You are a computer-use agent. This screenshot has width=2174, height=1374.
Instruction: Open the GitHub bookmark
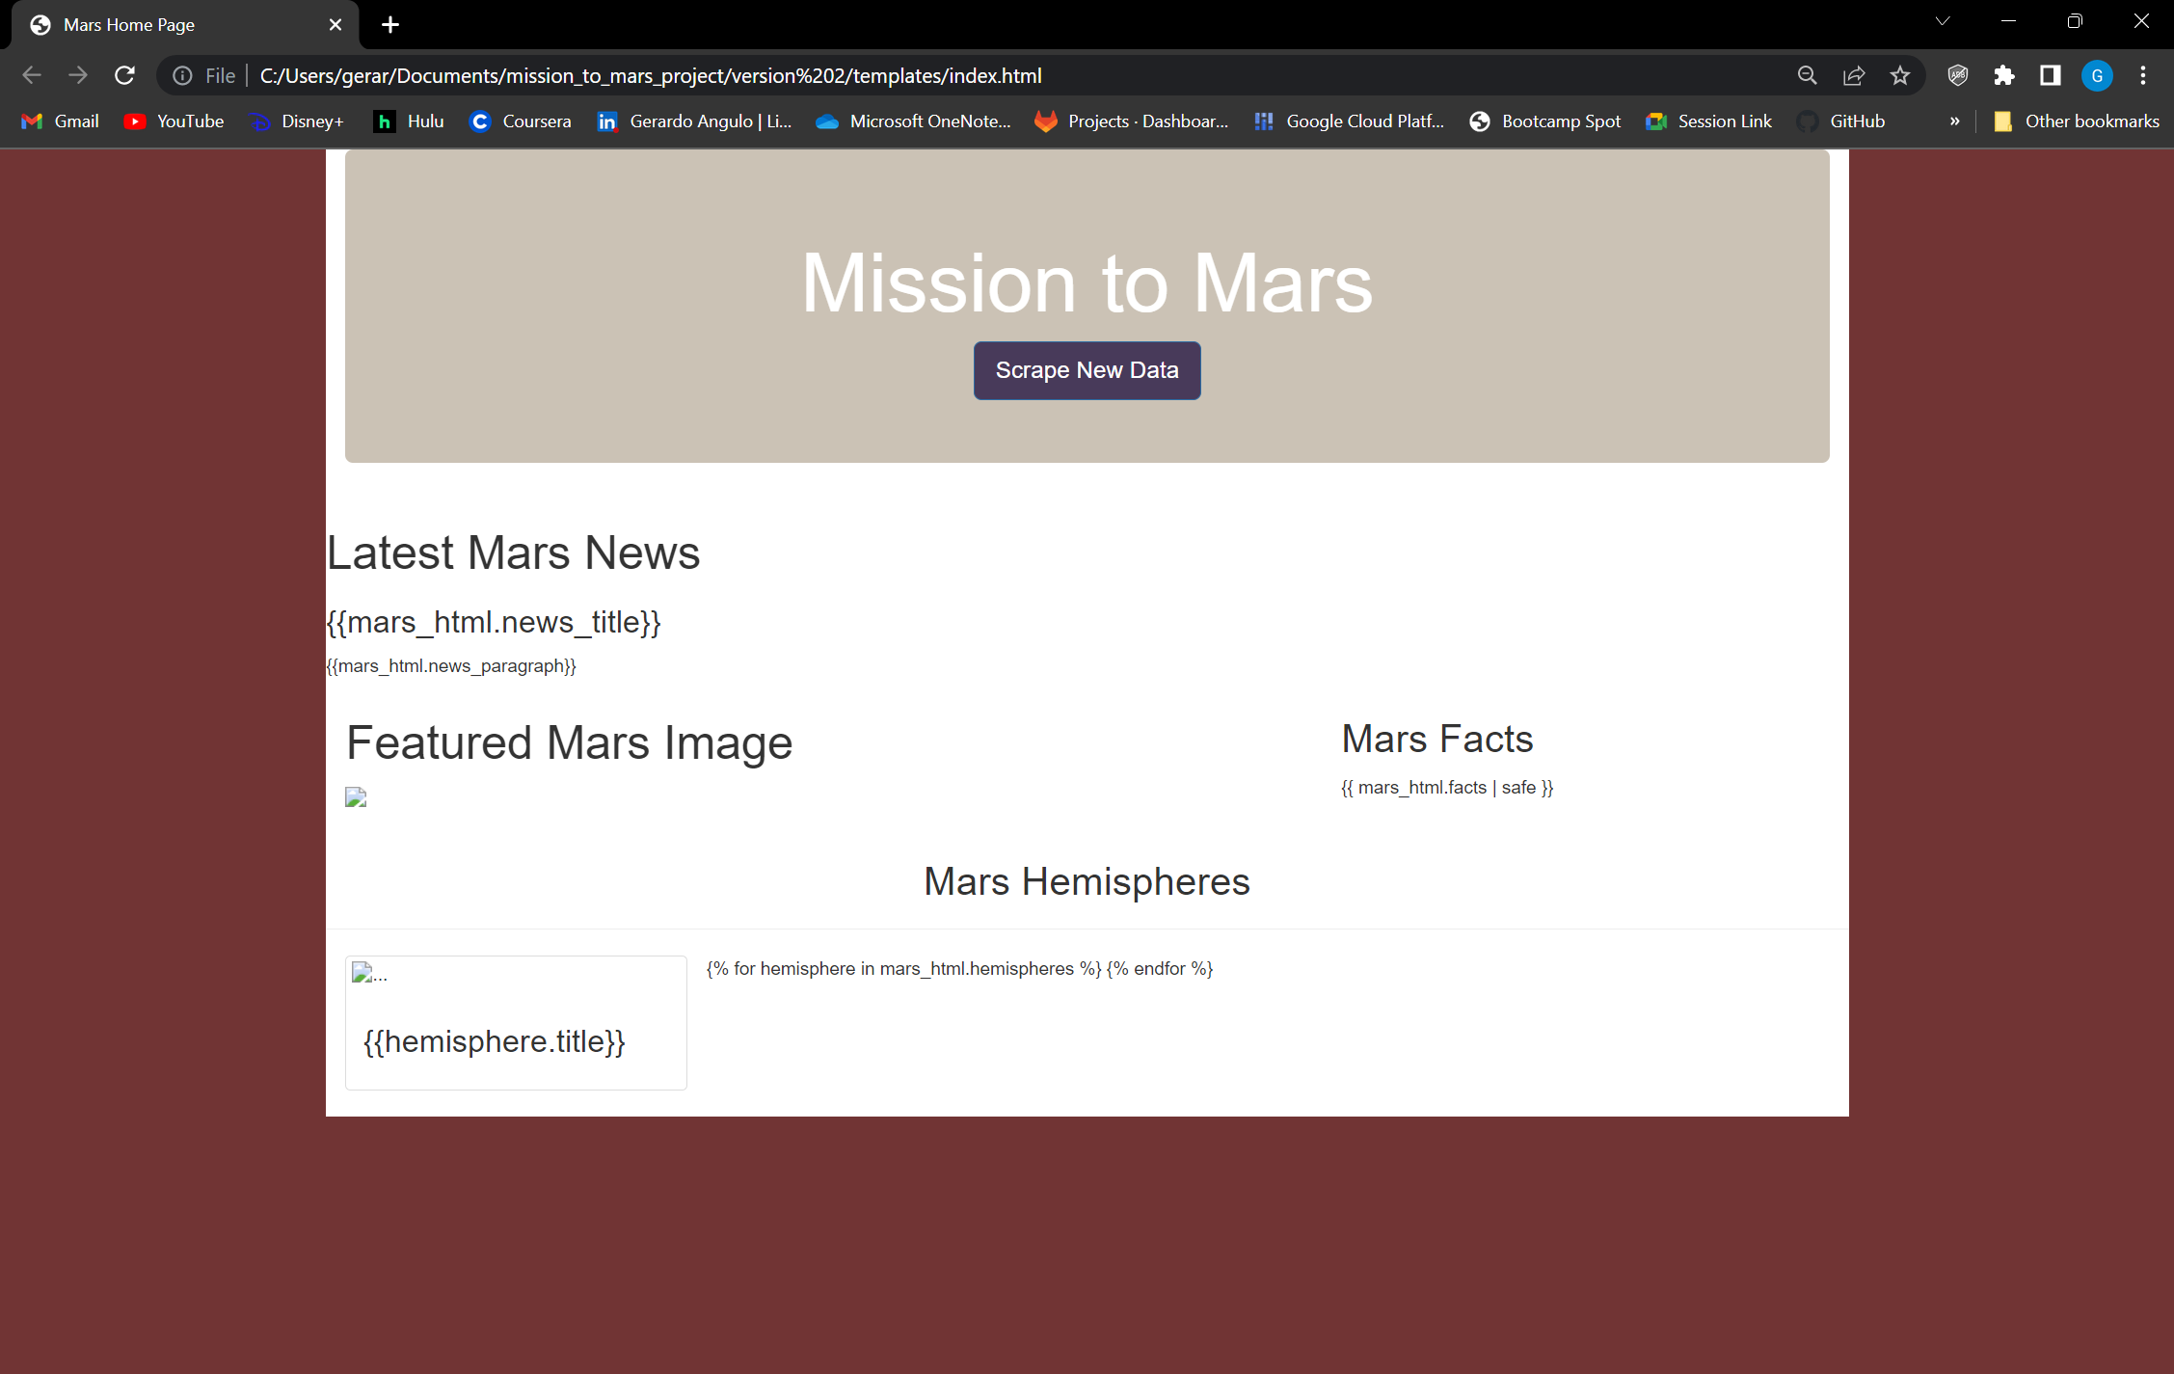click(1839, 121)
